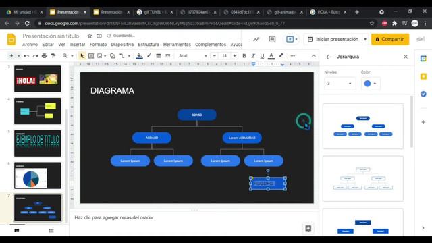Open the Herramientas menu
432x243 pixels.
[177, 45]
